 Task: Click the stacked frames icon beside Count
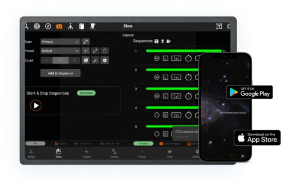pos(86,60)
